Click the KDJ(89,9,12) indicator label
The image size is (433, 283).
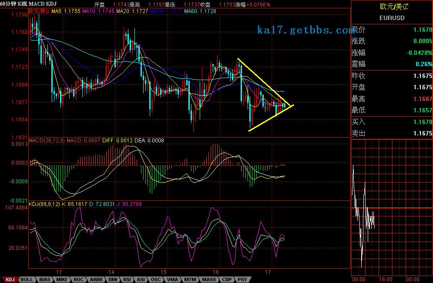(x=45, y=203)
